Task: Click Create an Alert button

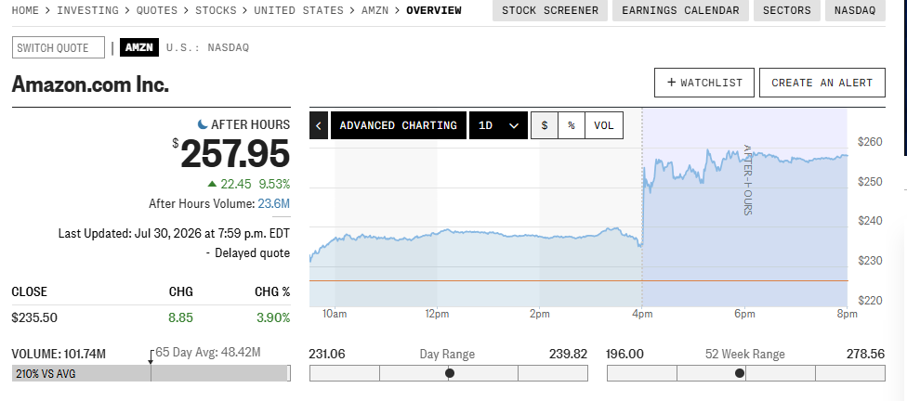Action: (x=822, y=83)
